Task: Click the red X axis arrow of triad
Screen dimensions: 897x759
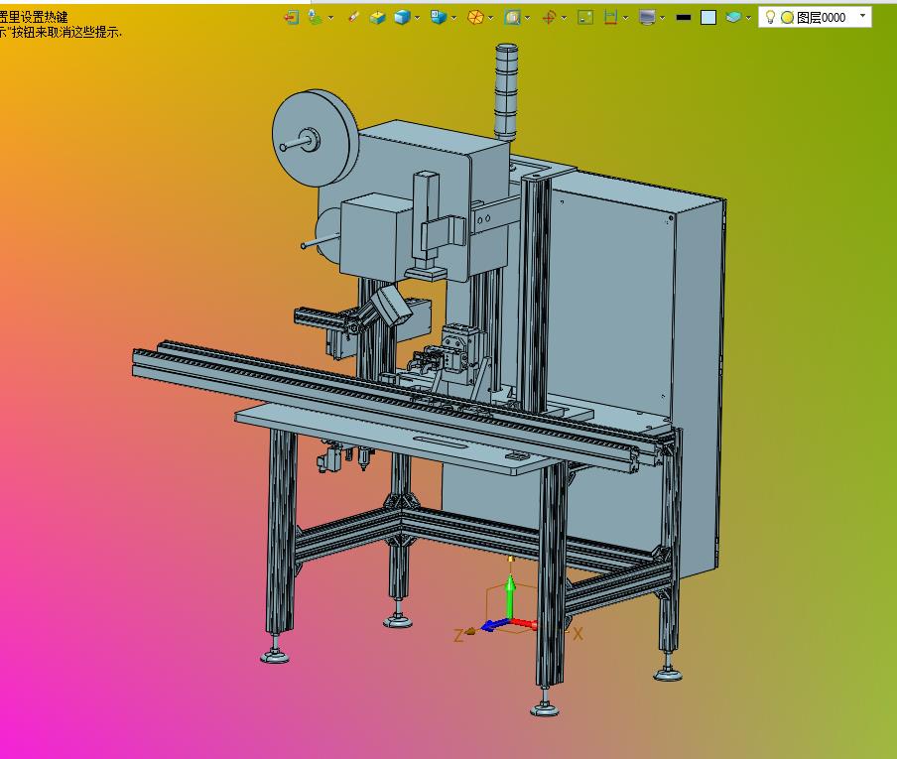Action: pyautogui.click(x=524, y=623)
